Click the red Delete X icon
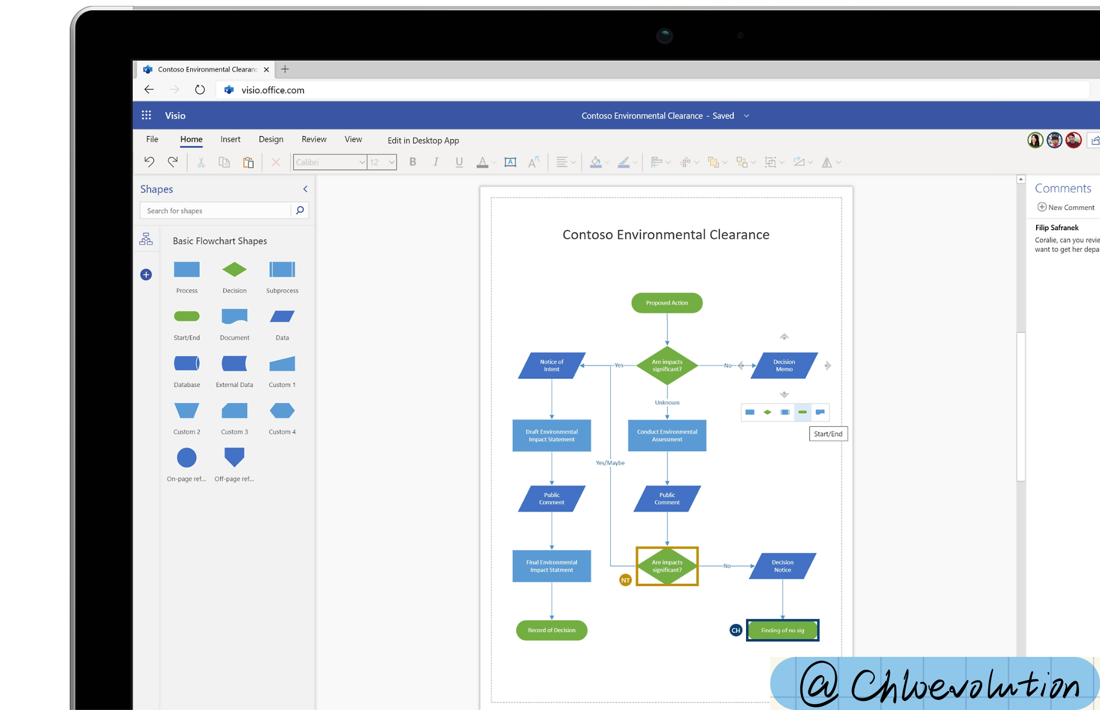The image size is (1100, 710). (x=276, y=162)
